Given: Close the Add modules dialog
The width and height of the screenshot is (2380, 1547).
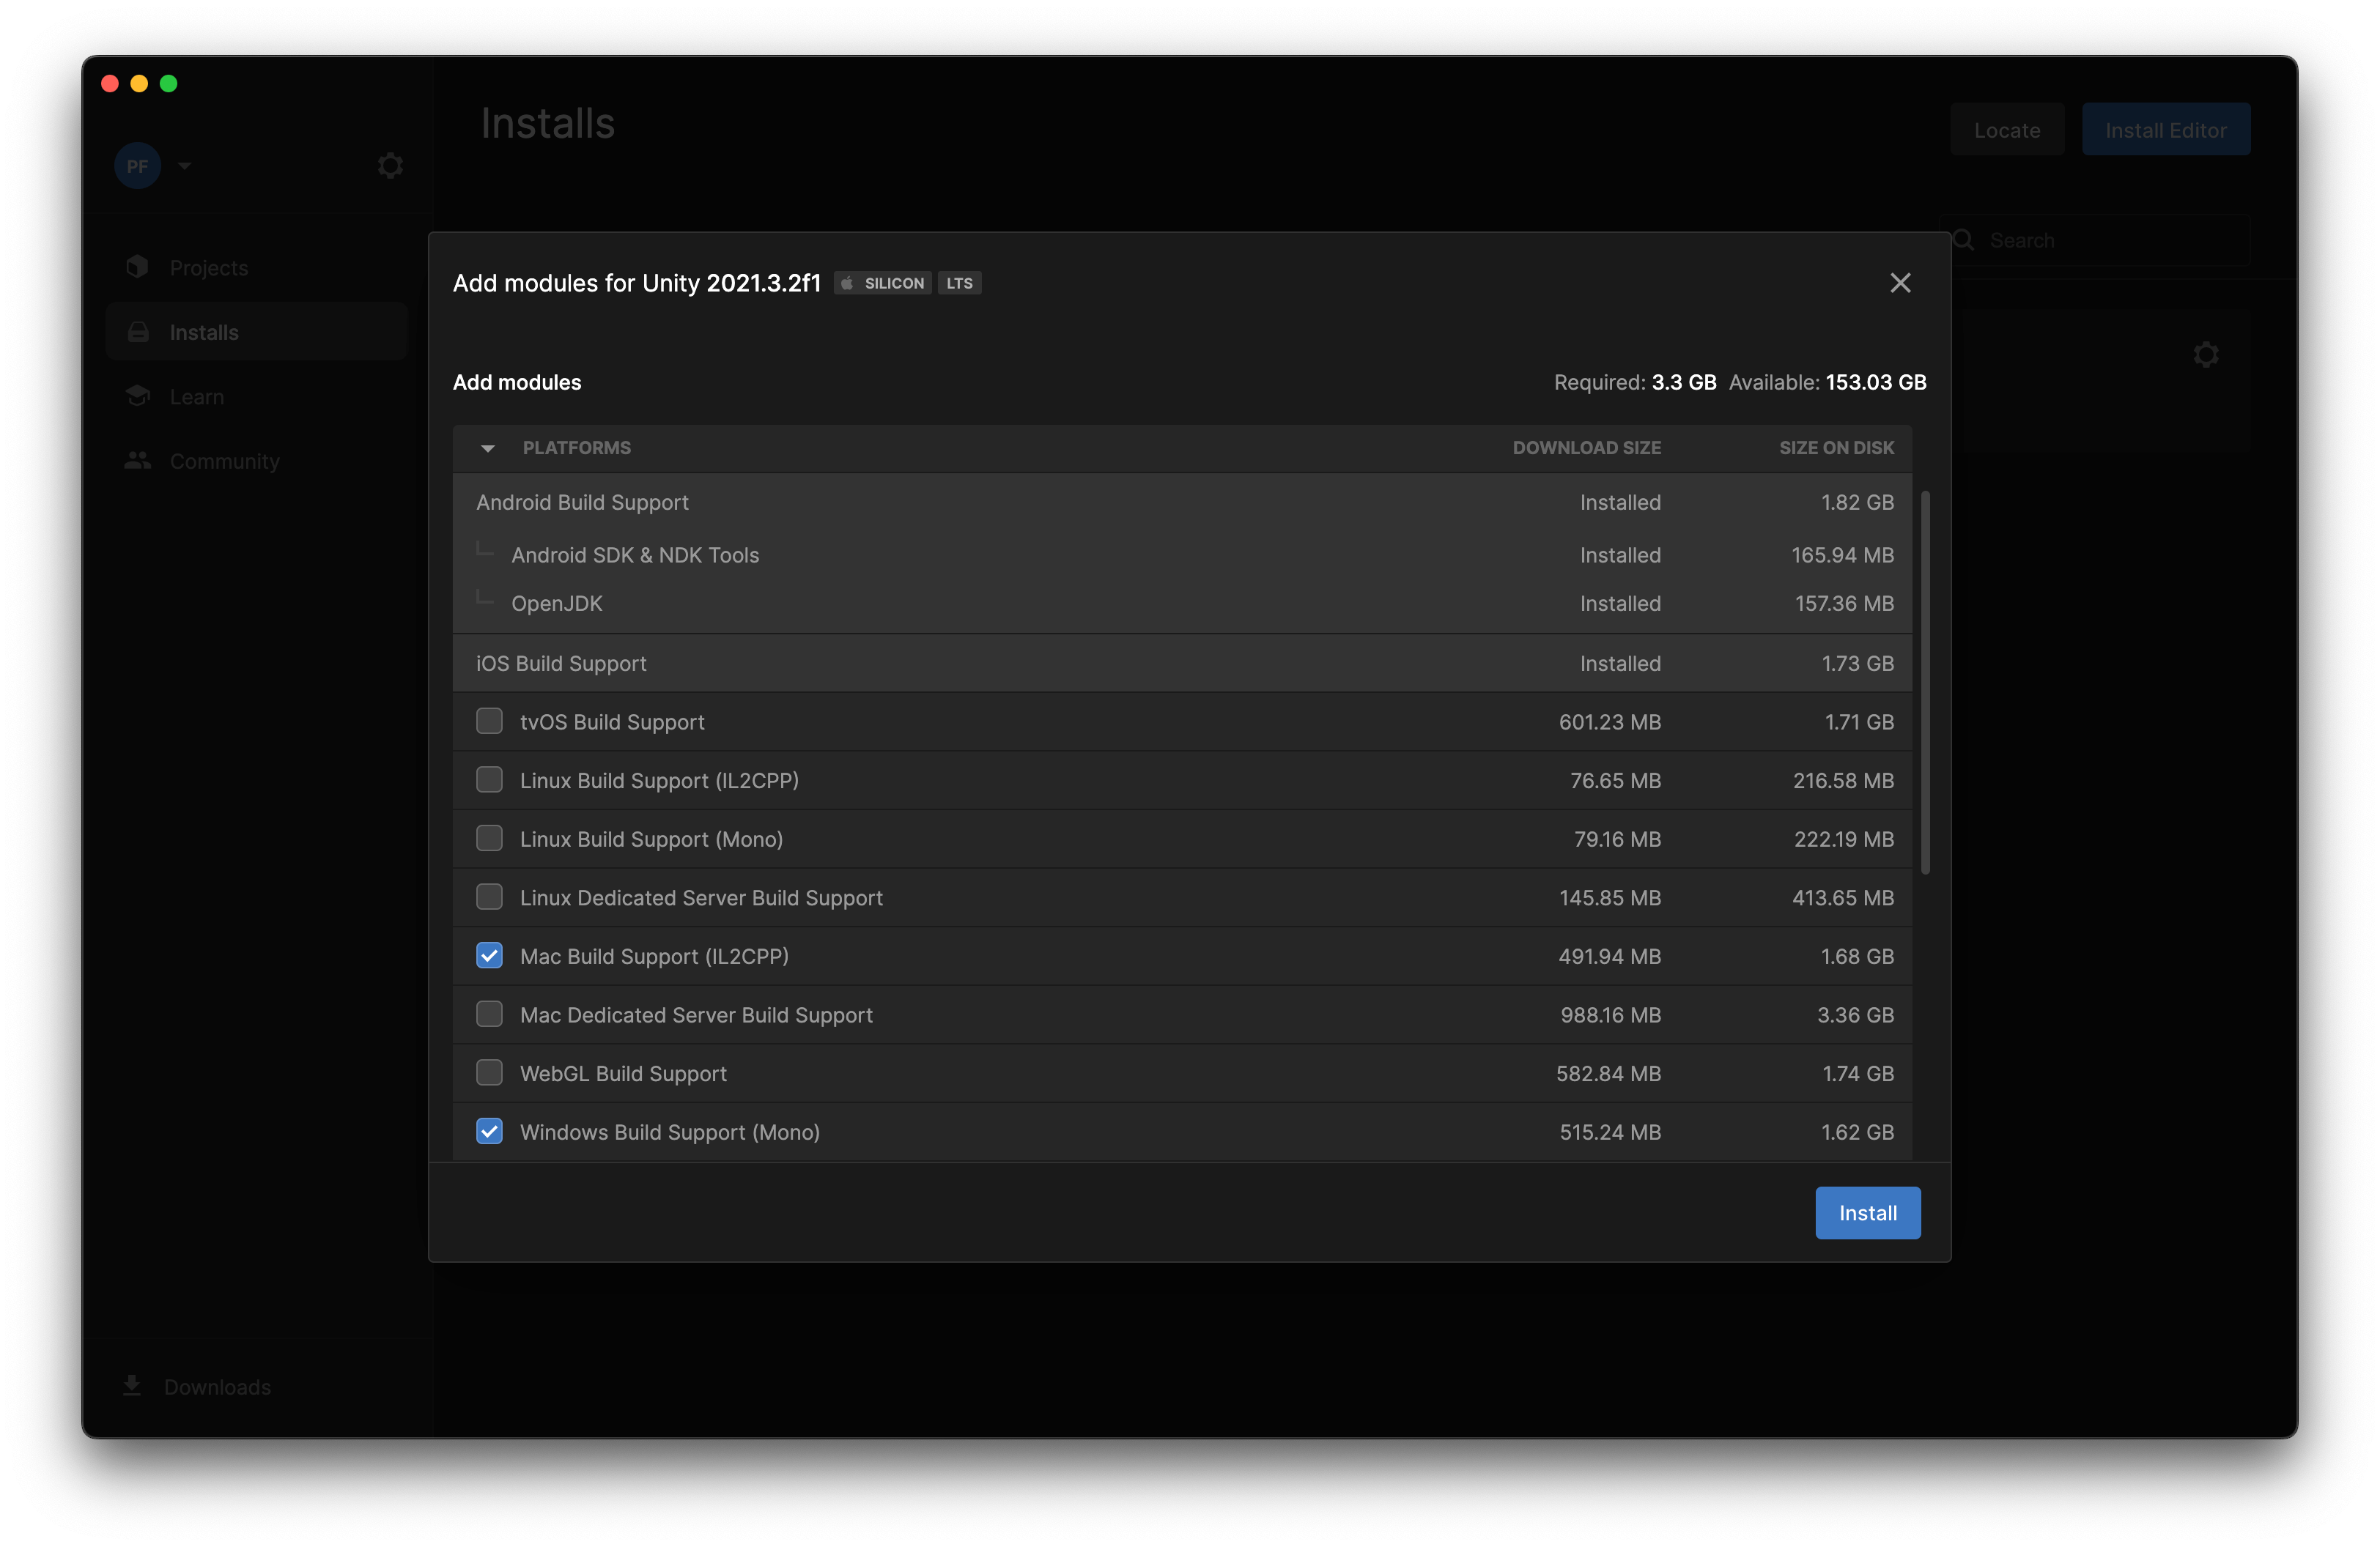Looking at the screenshot, I should tap(1900, 283).
